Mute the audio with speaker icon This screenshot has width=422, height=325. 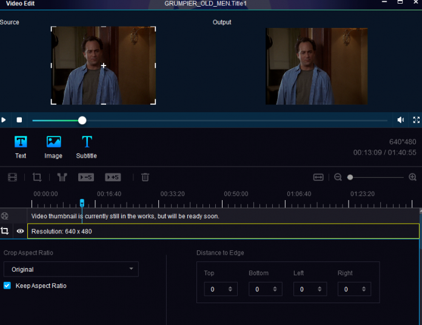tap(401, 120)
